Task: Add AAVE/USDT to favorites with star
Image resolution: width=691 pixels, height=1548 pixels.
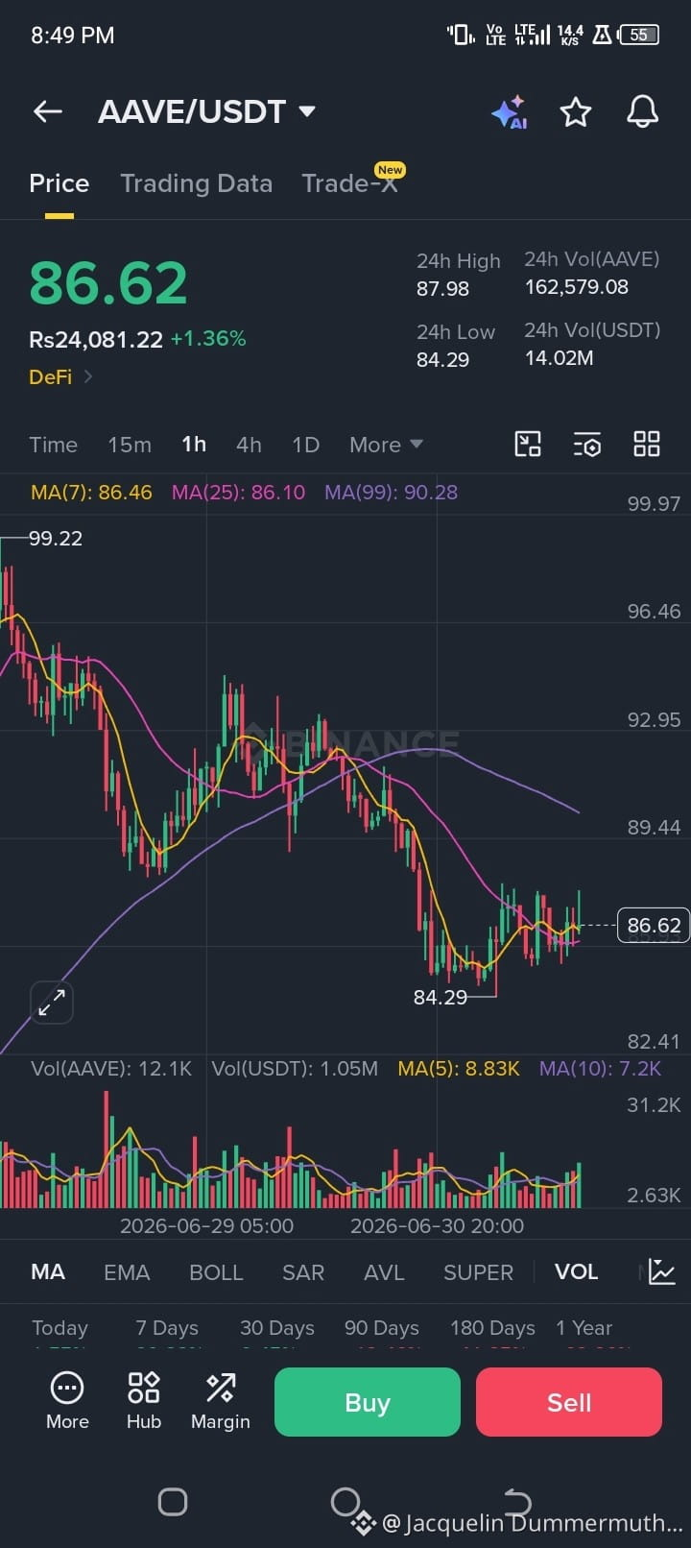Action: [576, 111]
